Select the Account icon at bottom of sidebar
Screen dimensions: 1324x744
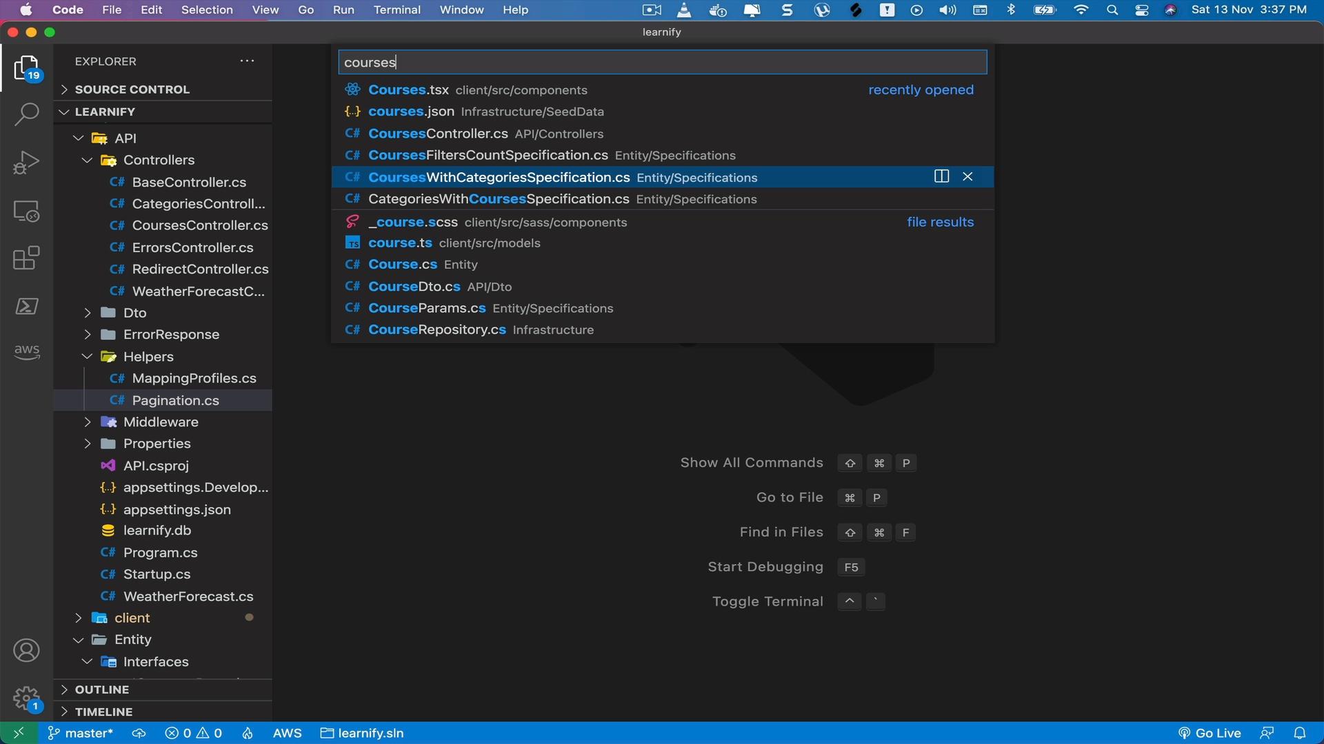click(25, 652)
